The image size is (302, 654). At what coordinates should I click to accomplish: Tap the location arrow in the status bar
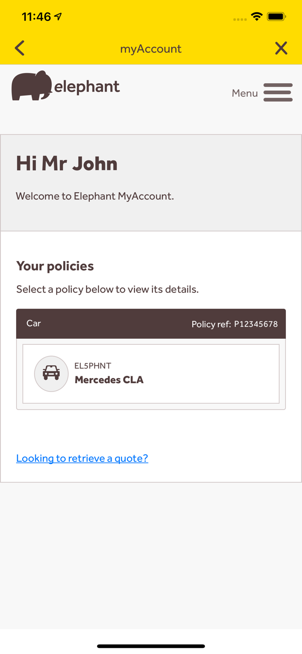click(x=57, y=15)
